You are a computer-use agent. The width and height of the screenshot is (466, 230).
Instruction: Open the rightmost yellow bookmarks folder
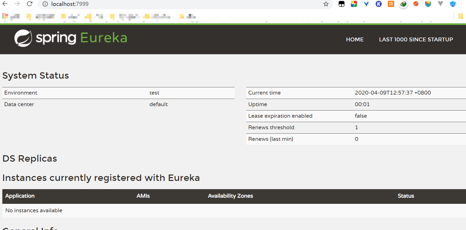coord(461,16)
